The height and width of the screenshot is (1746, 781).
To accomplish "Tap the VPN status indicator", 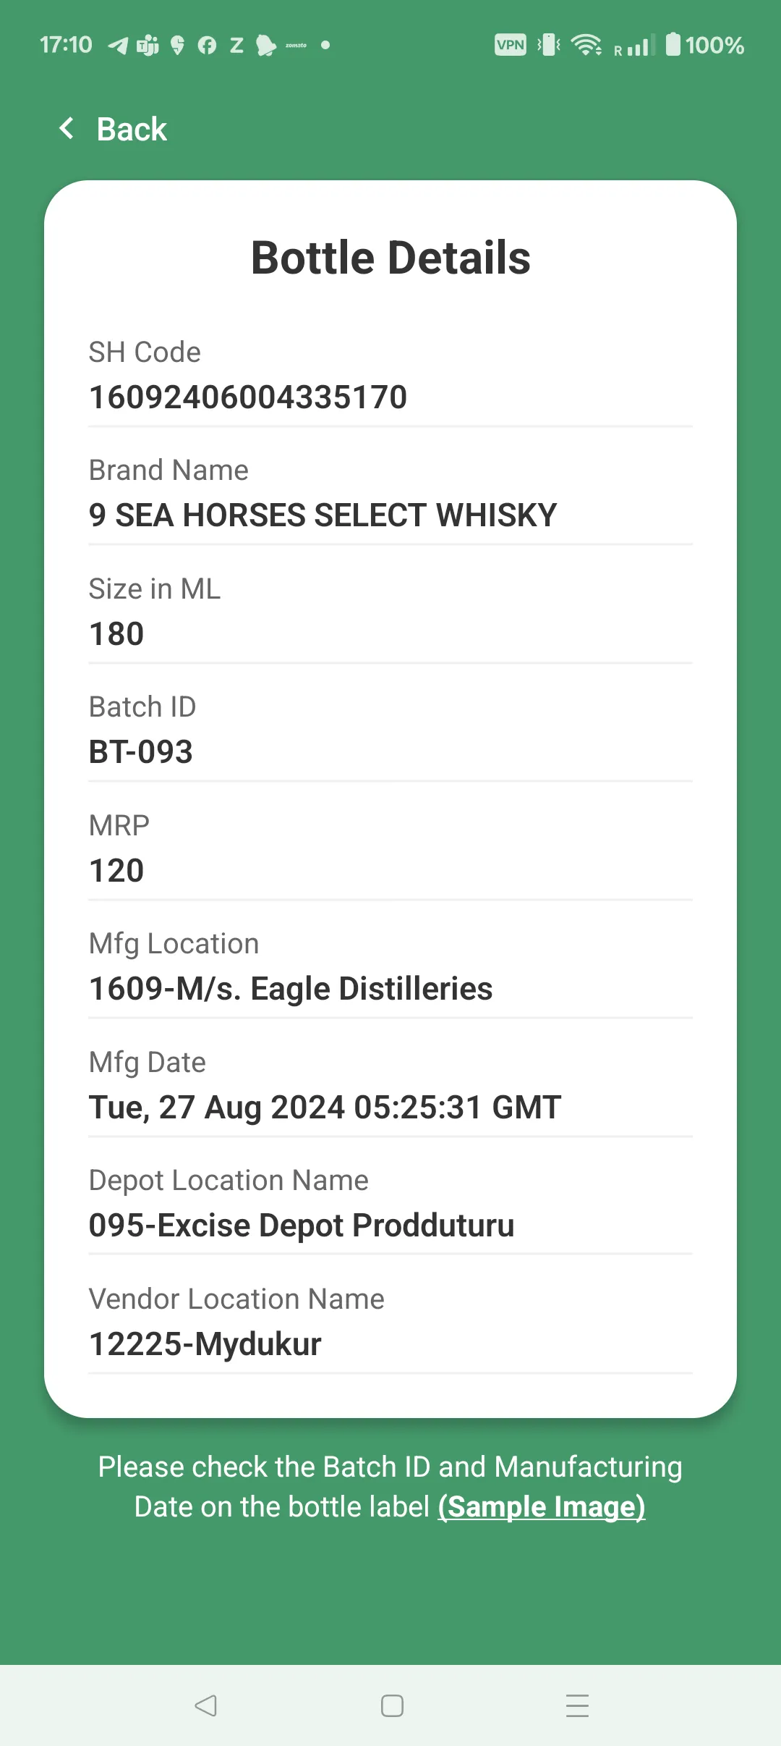I will tap(510, 45).
